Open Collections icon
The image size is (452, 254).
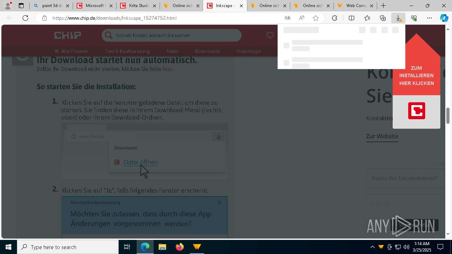coord(383,18)
